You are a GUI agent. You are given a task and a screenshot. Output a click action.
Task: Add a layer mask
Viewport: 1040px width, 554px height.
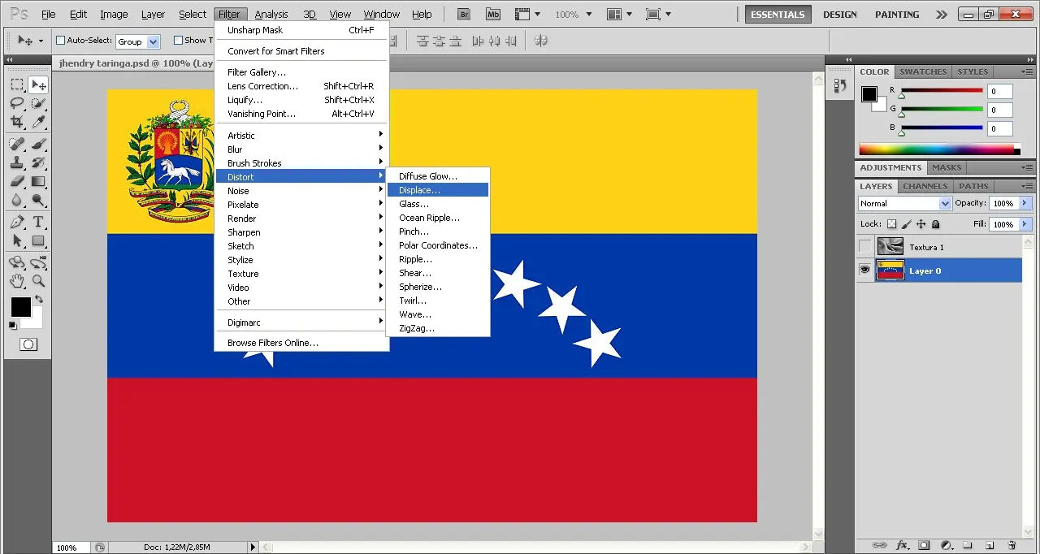pyautogui.click(x=924, y=545)
